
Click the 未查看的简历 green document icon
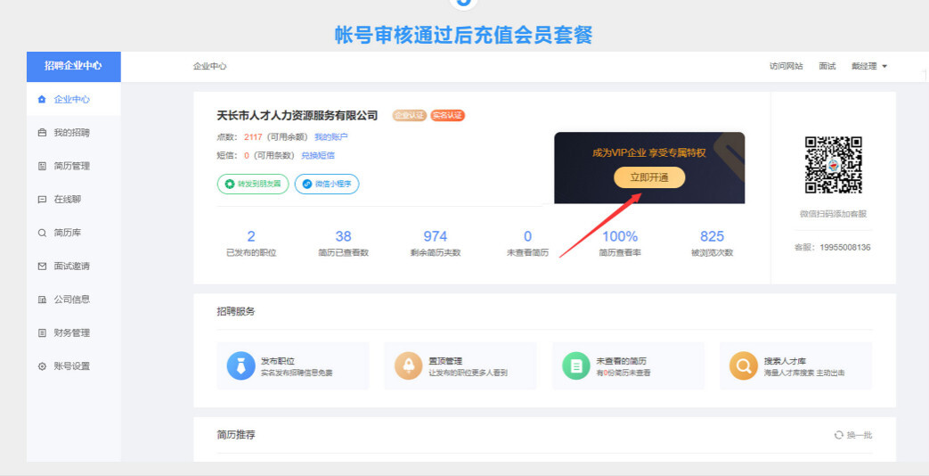tap(576, 365)
